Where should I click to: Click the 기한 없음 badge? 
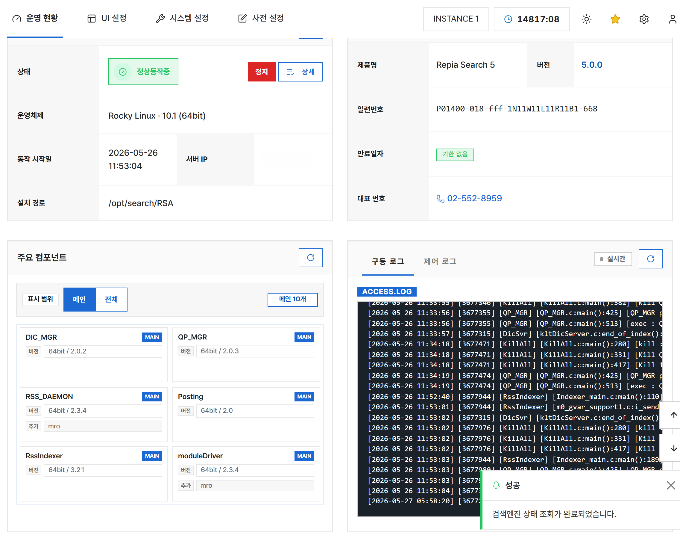[455, 154]
